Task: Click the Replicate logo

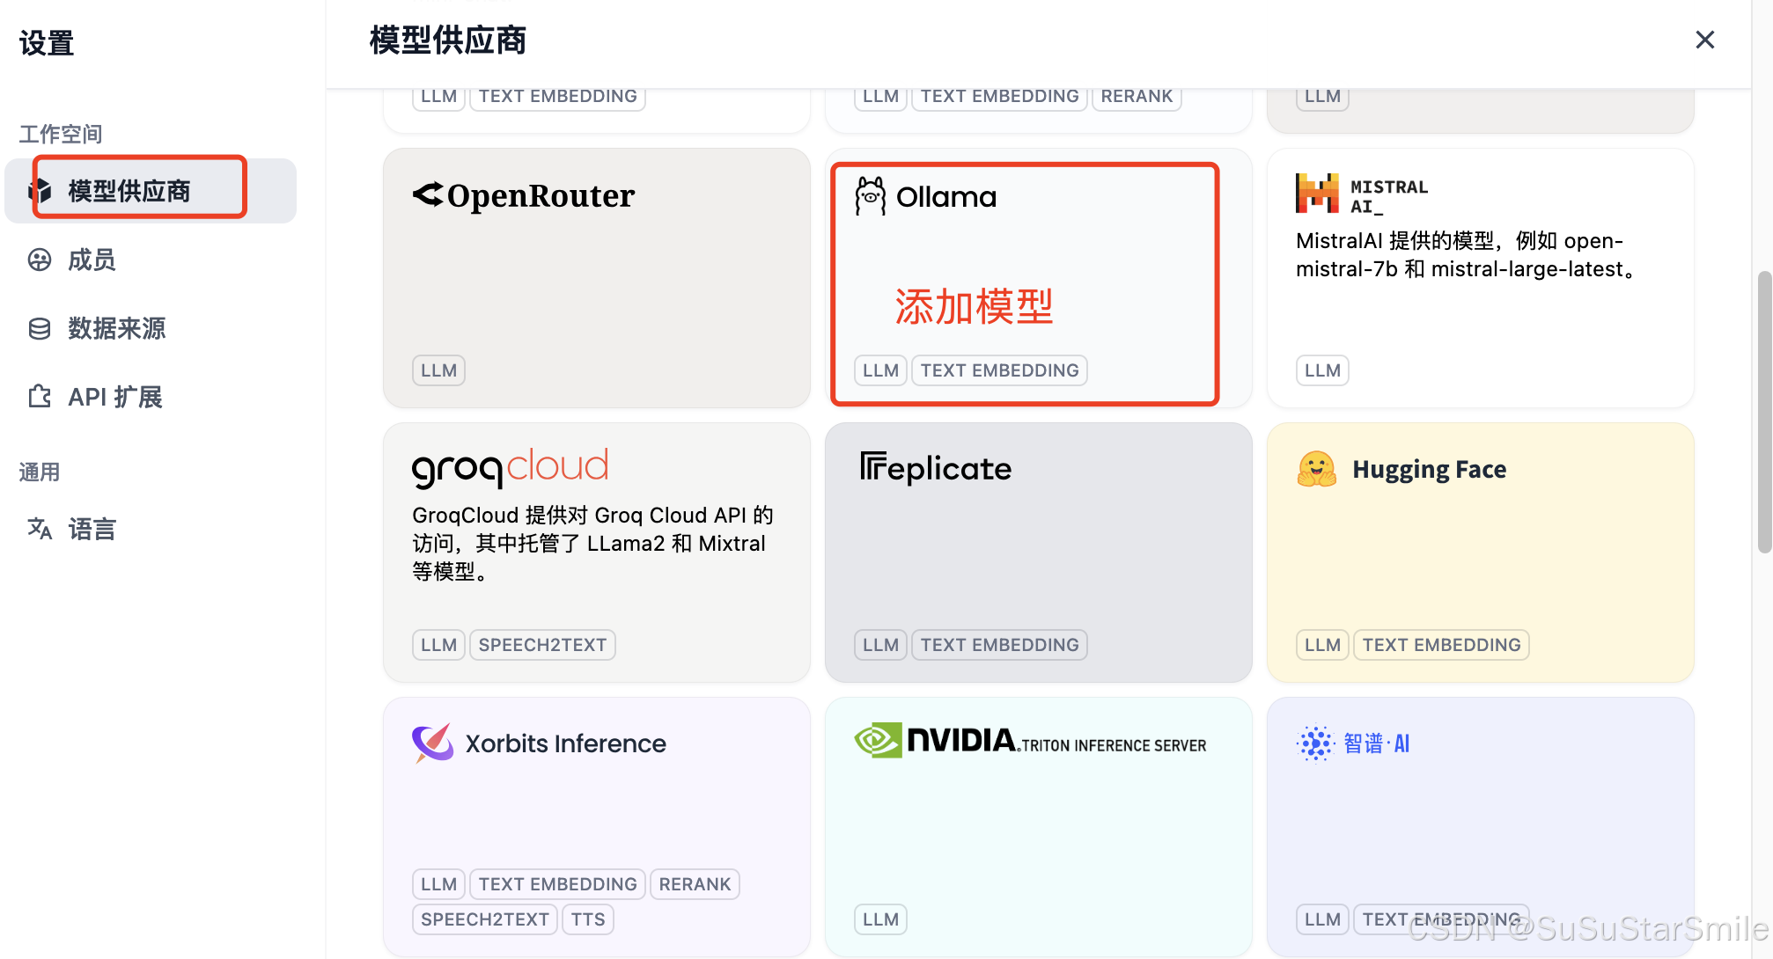Action: [x=936, y=468]
